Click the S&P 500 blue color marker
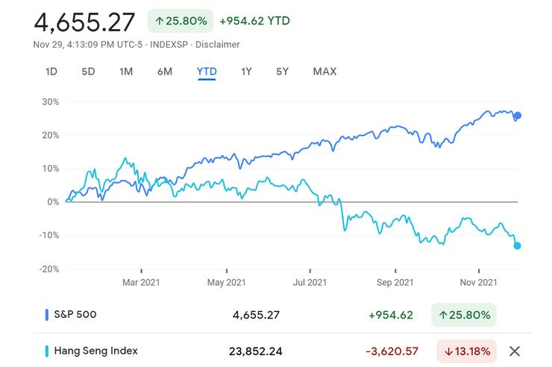The height and width of the screenshot is (367, 552). coord(47,315)
